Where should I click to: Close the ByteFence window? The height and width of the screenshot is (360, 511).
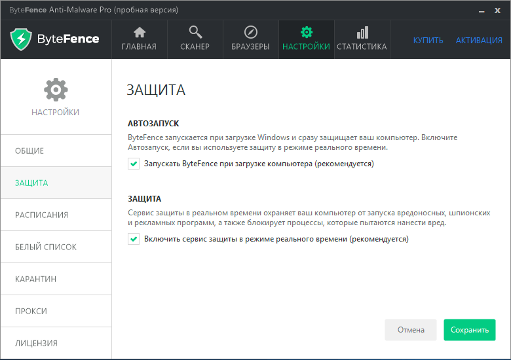point(497,10)
